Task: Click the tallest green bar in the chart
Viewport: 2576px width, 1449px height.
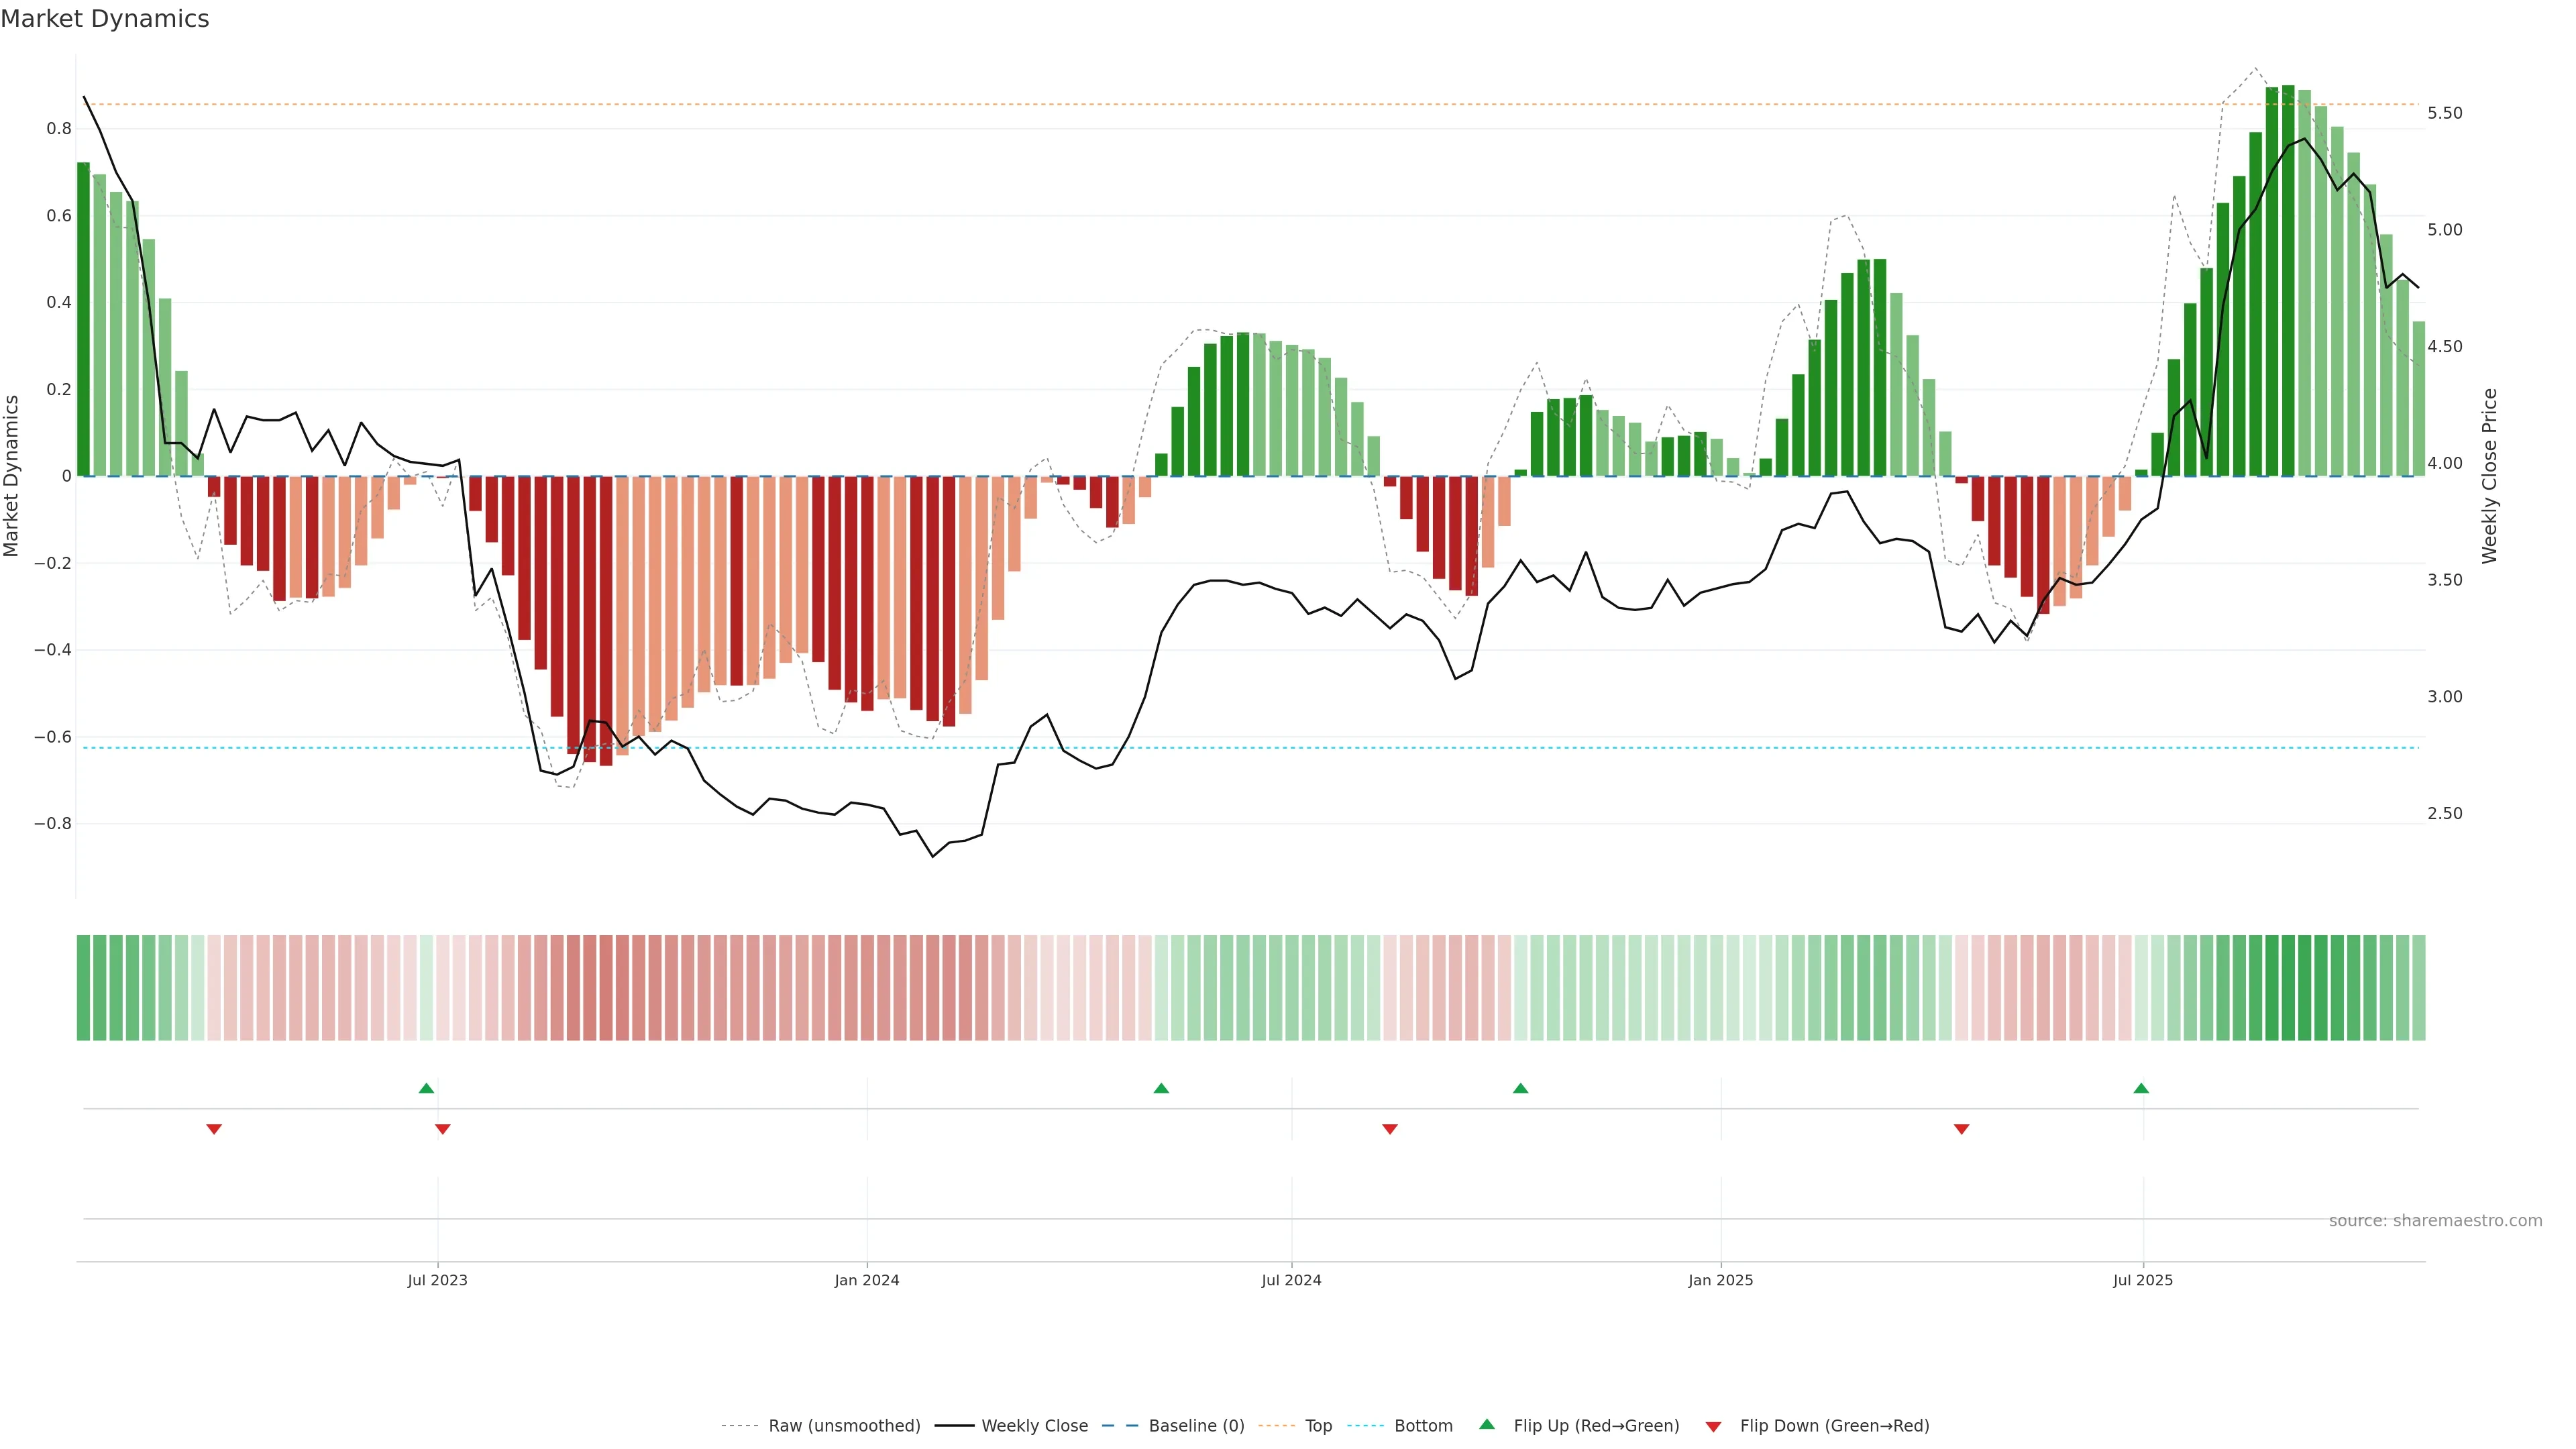Action: (2288, 280)
